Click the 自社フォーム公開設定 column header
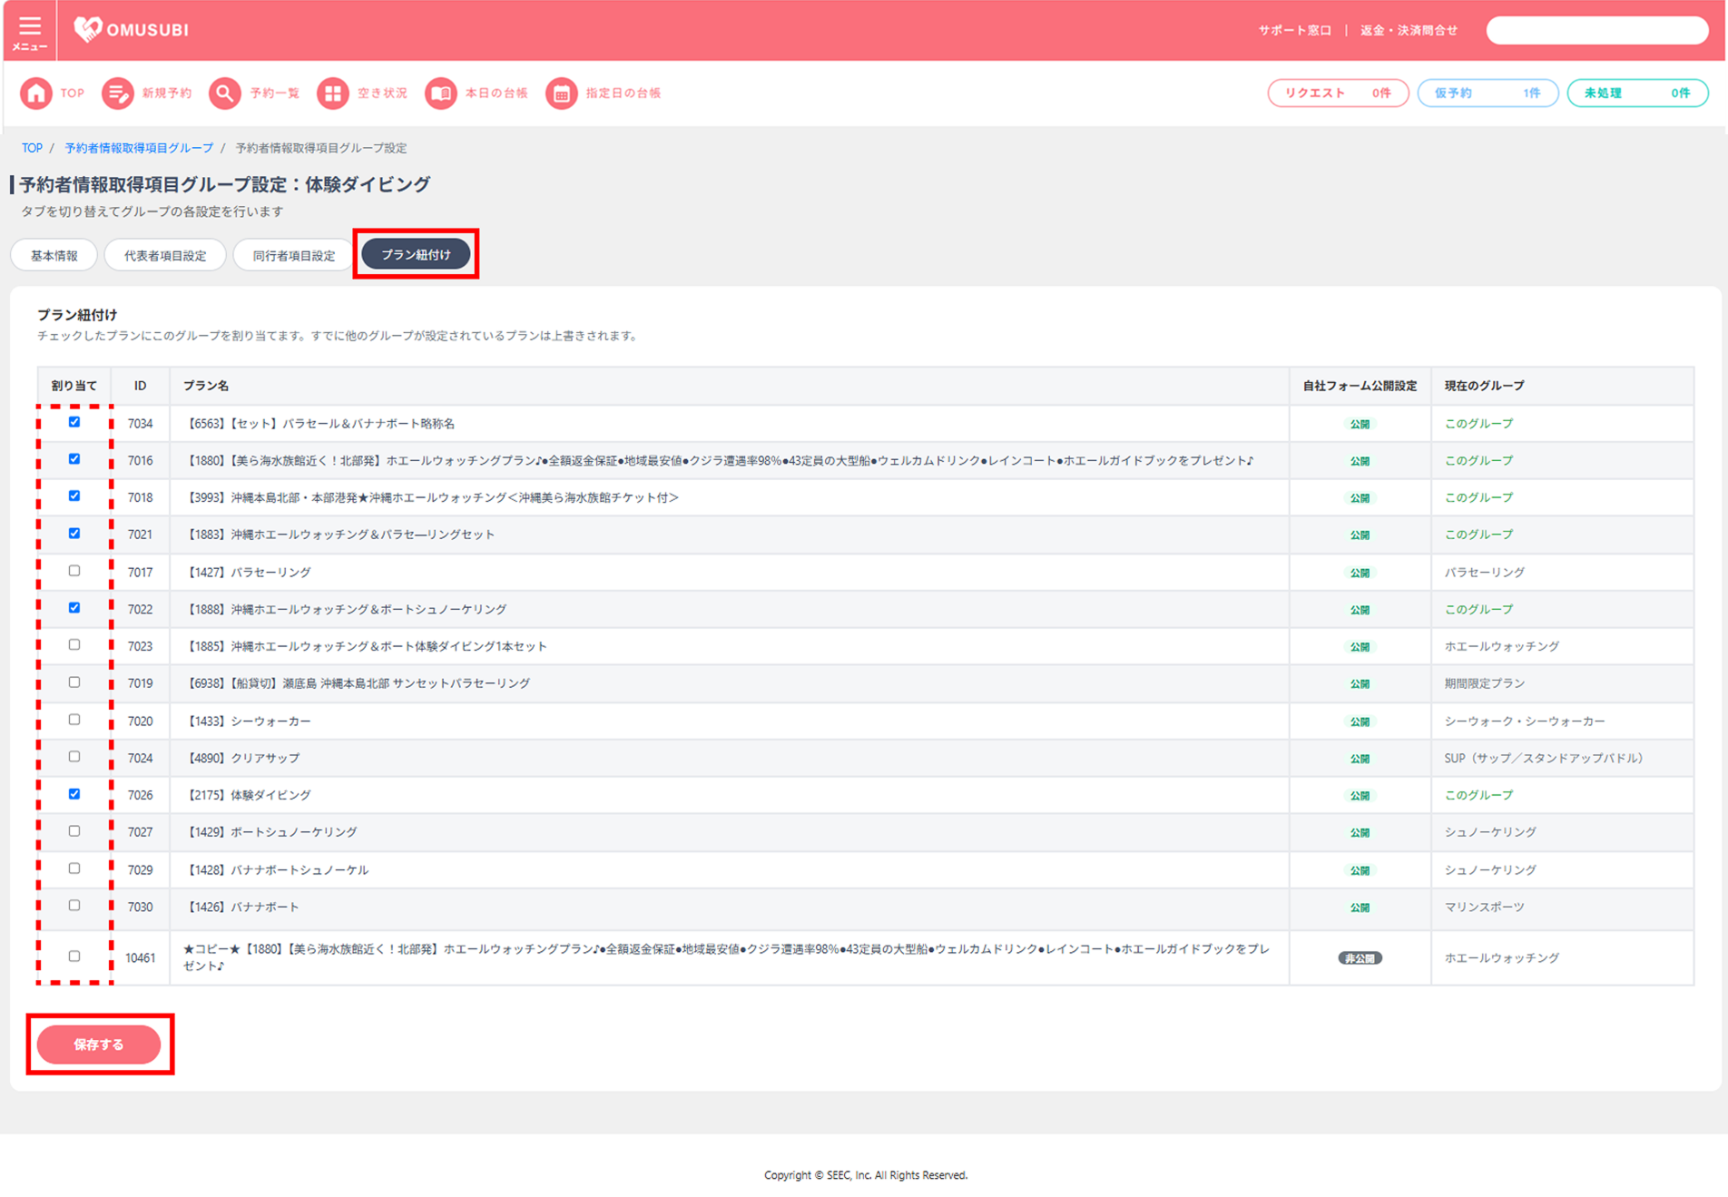The image size is (1728, 1197). coord(1360,386)
